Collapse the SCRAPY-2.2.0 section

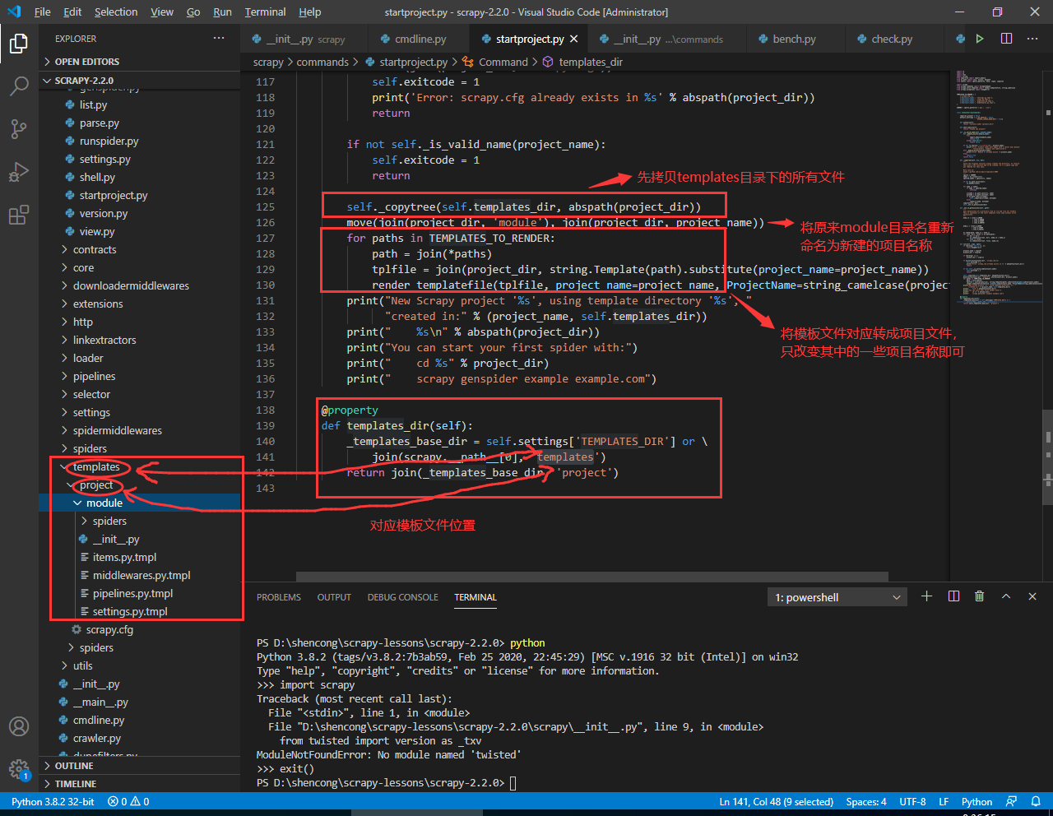click(x=140, y=81)
